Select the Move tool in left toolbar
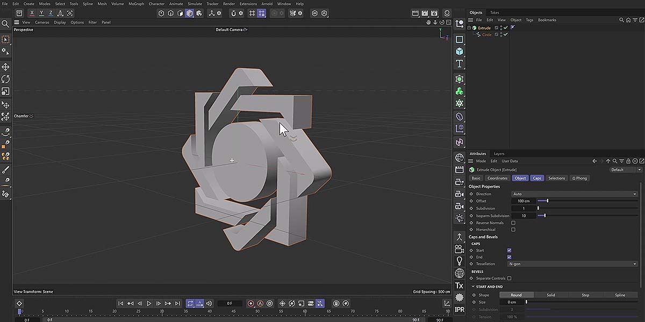The width and height of the screenshot is (645, 322). pyautogui.click(x=5, y=67)
